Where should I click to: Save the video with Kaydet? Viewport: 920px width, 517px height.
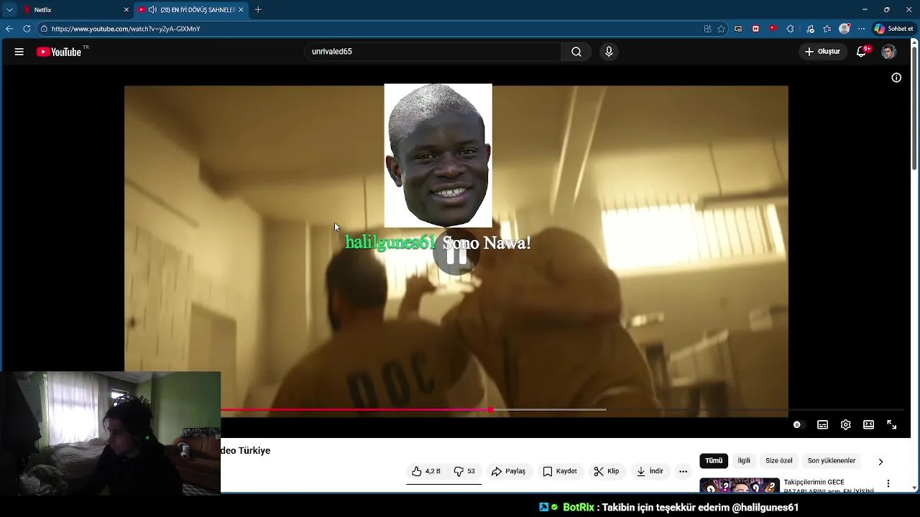click(x=560, y=472)
